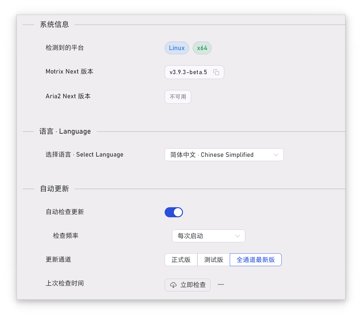Click the 语言 · Language section heading
This screenshot has height=318, width=362.
pyautogui.click(x=65, y=131)
